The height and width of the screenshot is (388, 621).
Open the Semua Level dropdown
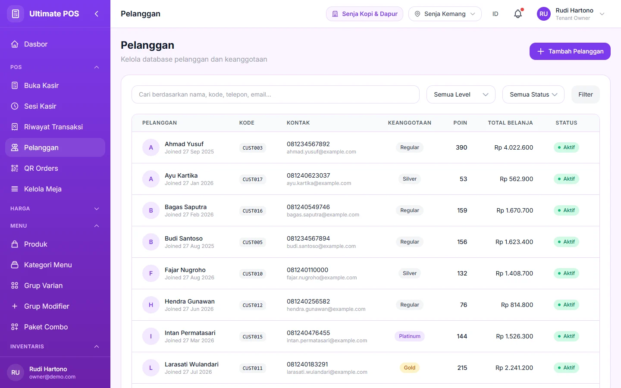[461, 94]
